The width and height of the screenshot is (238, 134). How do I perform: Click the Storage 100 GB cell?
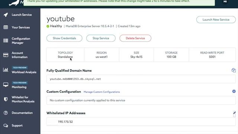(x=171, y=55)
